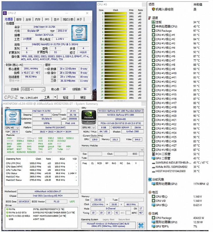This screenshot has height=232, width=213.
Task: Click the fan icon beside 冷却风扇
Action: pyautogui.click(x=150, y=180)
